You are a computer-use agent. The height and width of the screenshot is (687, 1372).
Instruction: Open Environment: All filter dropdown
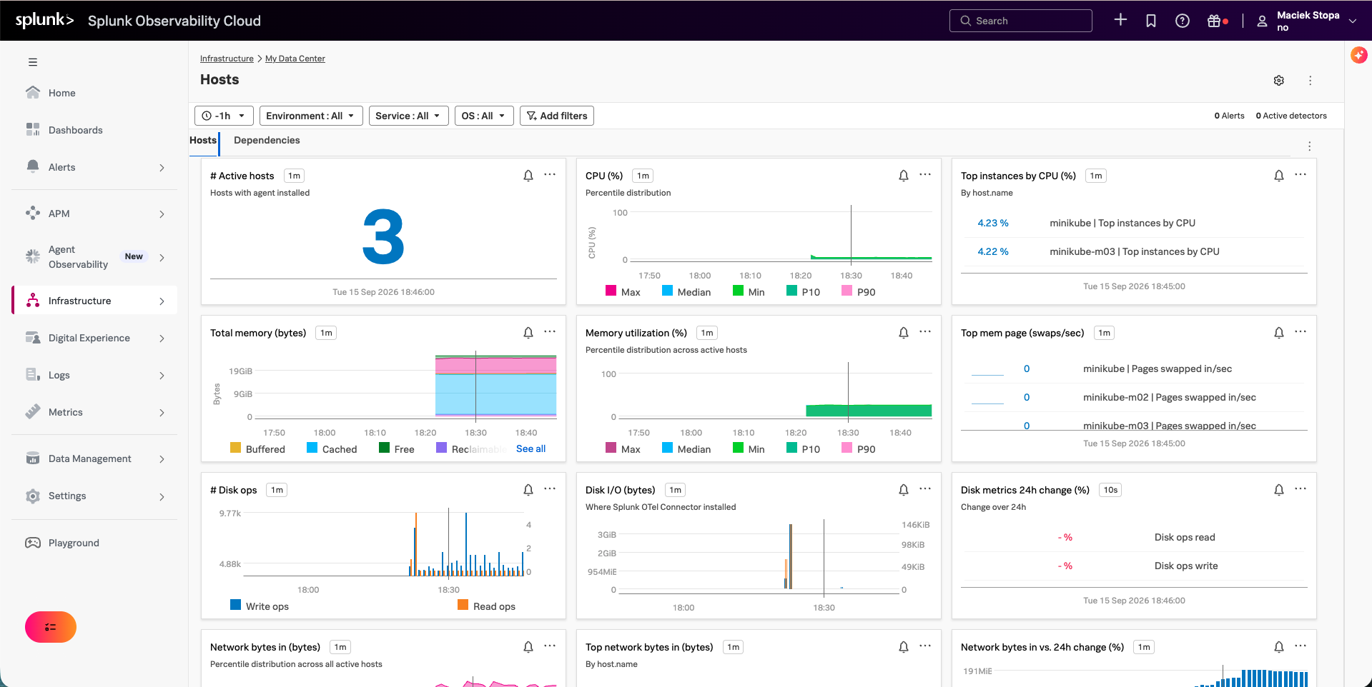[x=311, y=116]
